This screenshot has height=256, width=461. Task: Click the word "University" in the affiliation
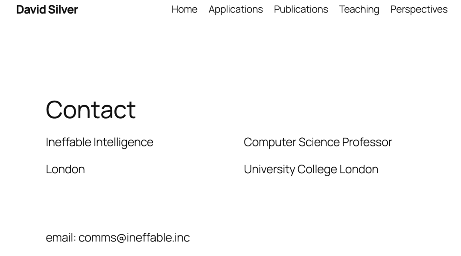point(269,169)
